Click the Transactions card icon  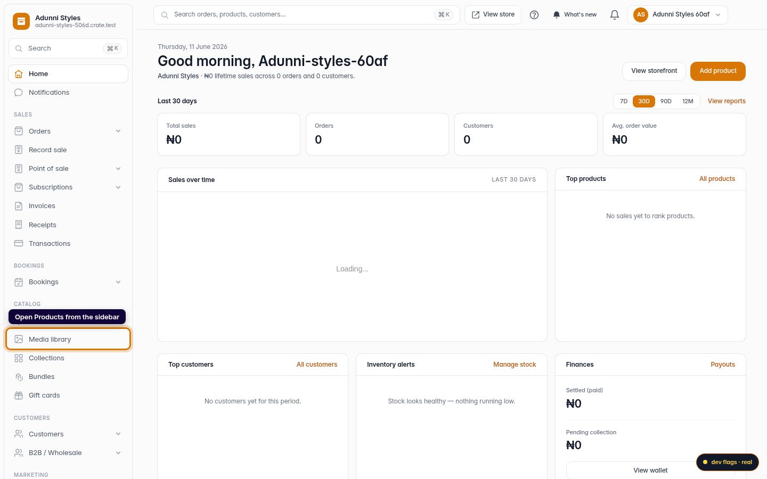tap(19, 243)
